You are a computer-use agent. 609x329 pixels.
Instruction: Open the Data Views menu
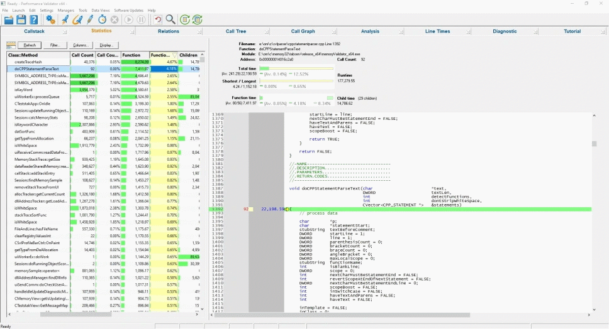(100, 11)
